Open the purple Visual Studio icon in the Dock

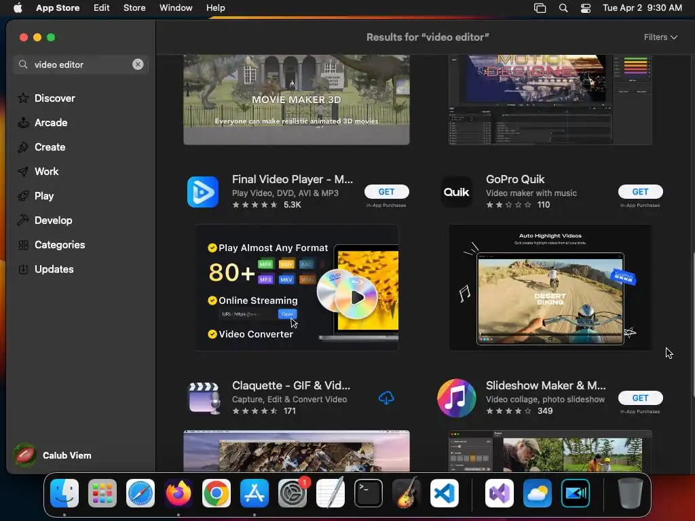point(500,493)
